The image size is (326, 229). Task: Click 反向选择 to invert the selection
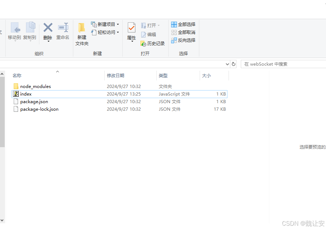tap(183, 40)
